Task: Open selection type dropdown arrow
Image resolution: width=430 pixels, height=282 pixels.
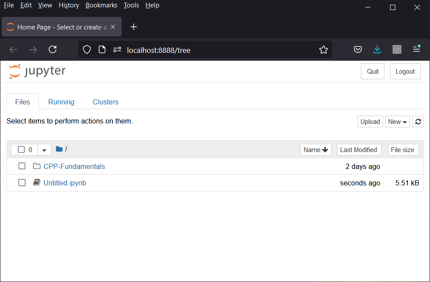Action: pos(44,150)
